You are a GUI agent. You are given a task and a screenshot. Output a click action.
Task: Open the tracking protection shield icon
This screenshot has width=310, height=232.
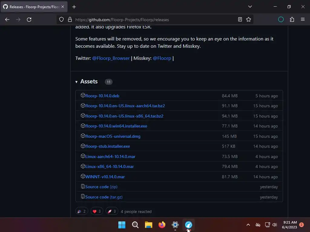[61, 20]
